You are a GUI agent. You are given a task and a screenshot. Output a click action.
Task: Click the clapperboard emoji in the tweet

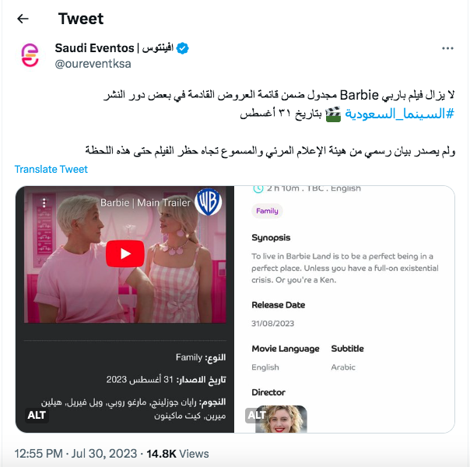(333, 114)
